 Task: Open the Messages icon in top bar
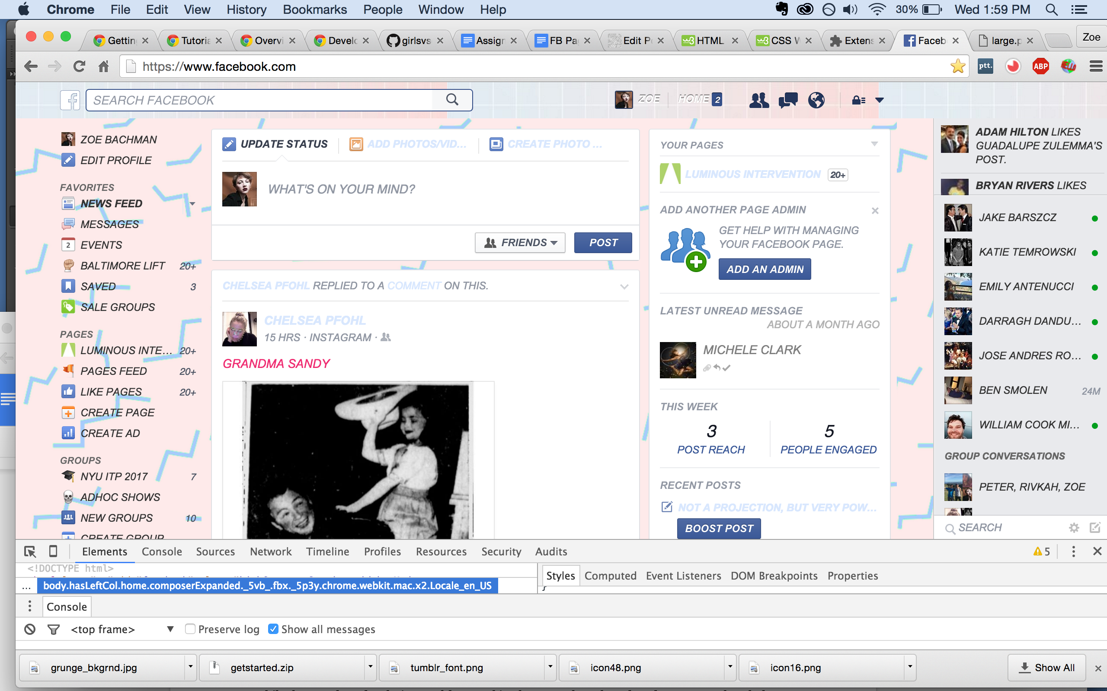click(x=788, y=100)
